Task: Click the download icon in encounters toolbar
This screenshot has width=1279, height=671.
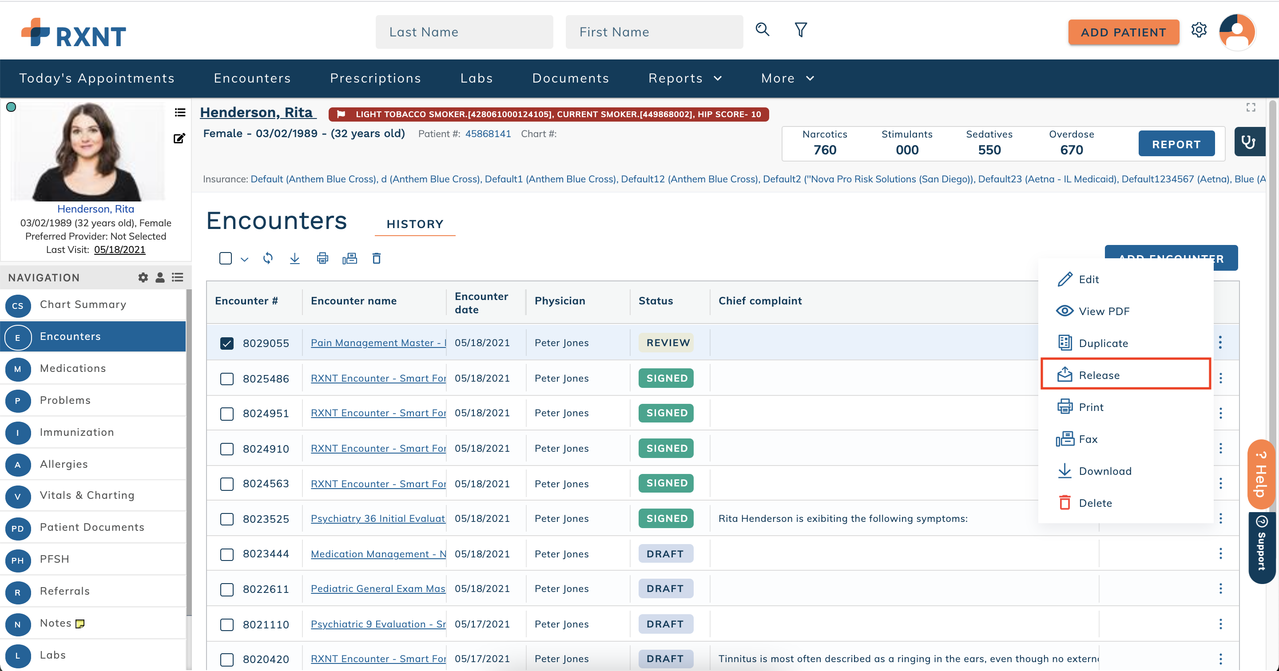Action: [294, 258]
